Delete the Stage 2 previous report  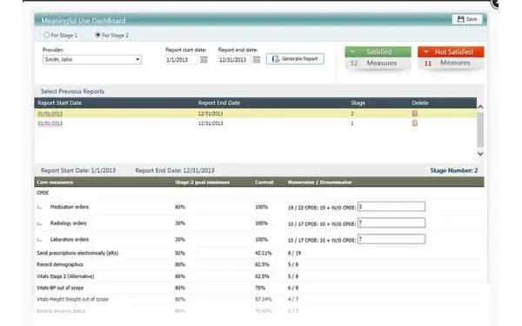coord(415,113)
